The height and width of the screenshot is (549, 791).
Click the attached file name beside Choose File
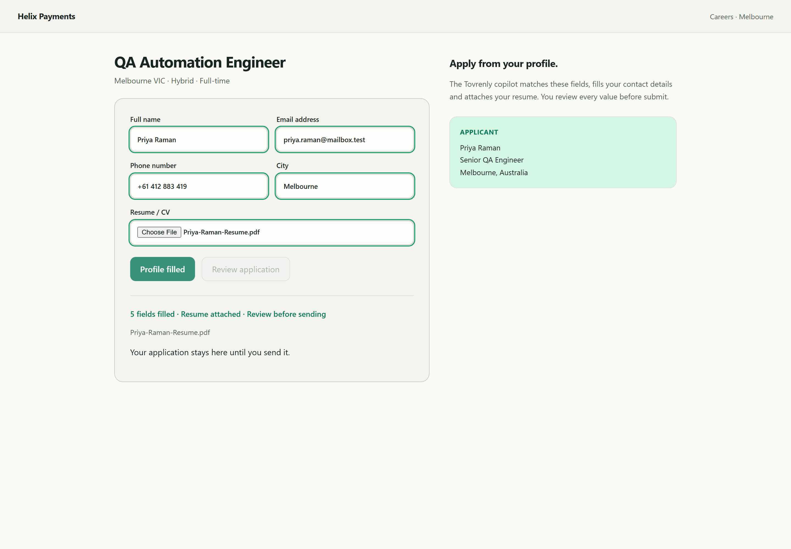tap(221, 232)
